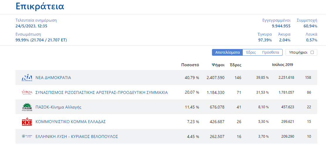Screen dimensions: 326x147
Task: Click the red KKE party logo
Action: tap(27, 122)
